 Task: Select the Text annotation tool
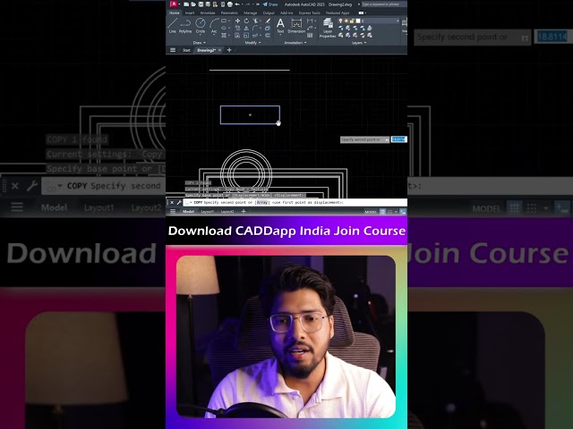tap(280, 26)
